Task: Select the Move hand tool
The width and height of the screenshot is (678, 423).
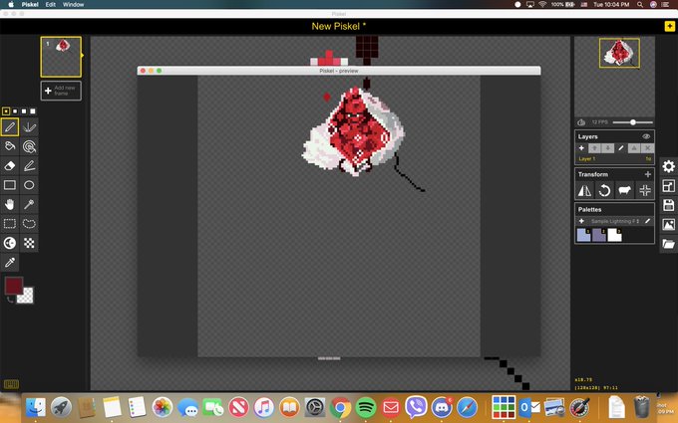Action: [10, 204]
